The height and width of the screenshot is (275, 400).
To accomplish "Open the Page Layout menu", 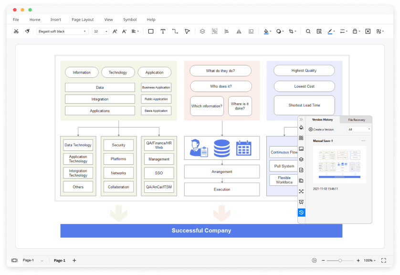I will [x=83, y=20].
